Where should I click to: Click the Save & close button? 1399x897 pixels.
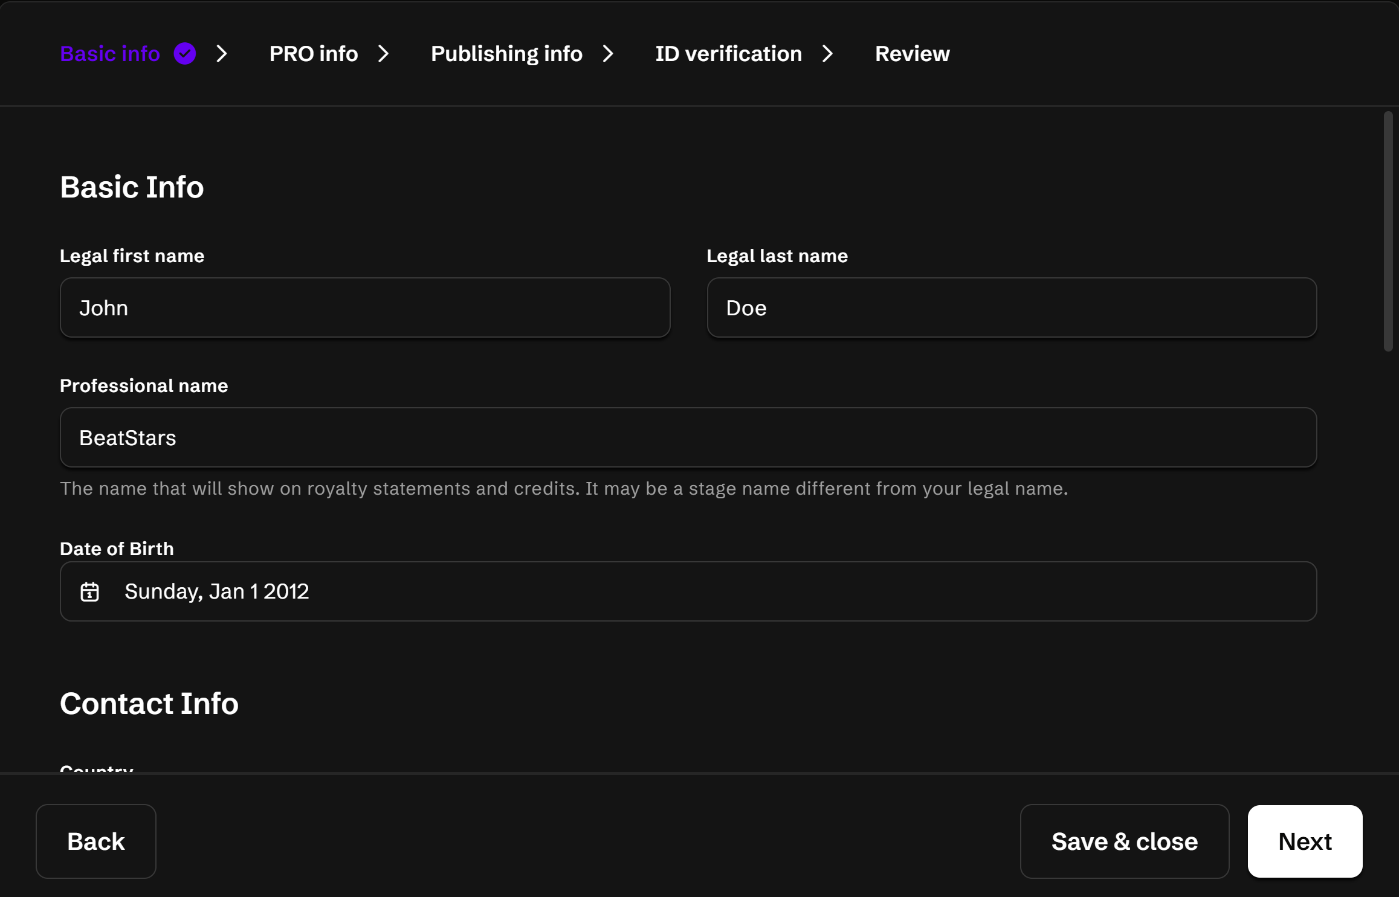(1124, 841)
